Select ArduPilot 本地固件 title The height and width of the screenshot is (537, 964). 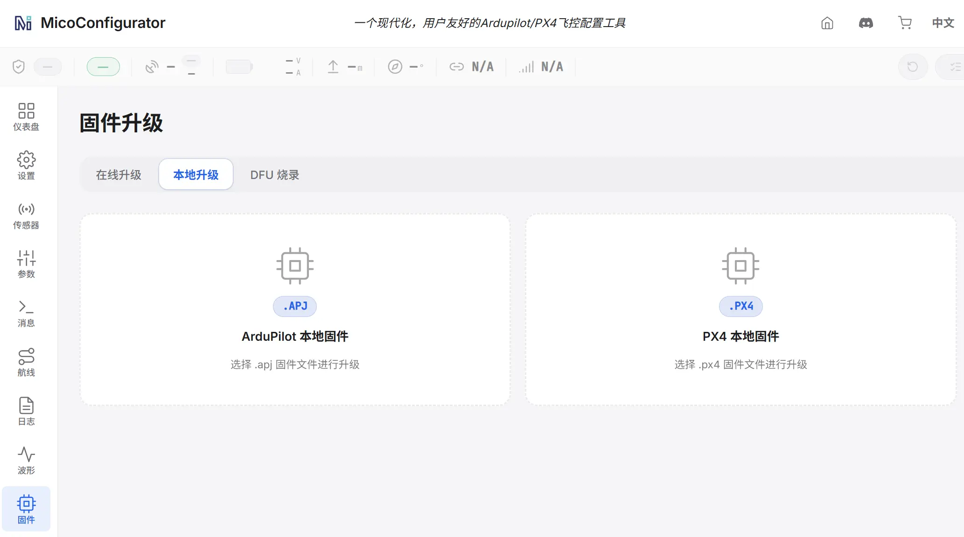[295, 336]
